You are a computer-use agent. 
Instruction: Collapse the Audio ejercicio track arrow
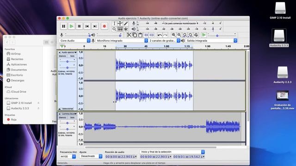(x=60, y=109)
